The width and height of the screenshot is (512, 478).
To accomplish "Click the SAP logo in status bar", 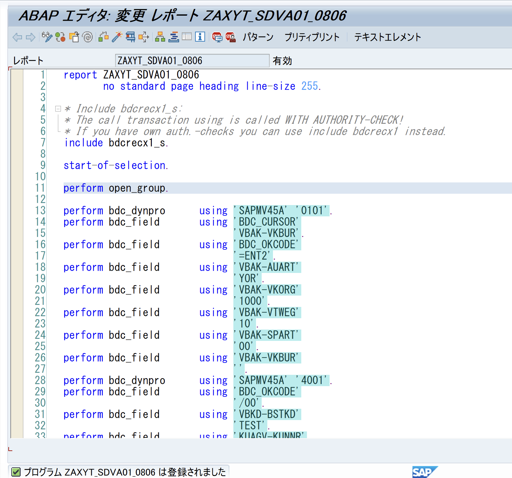I will 425,472.
